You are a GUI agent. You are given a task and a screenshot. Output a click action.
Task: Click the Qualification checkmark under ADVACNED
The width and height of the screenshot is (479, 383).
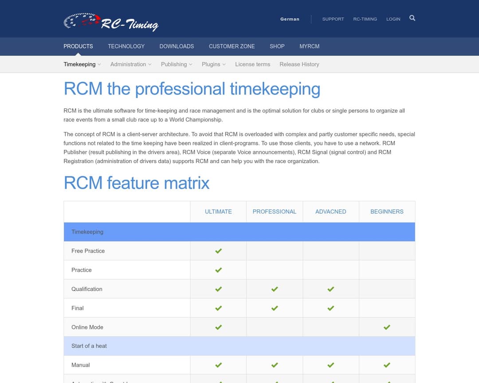[331, 289]
